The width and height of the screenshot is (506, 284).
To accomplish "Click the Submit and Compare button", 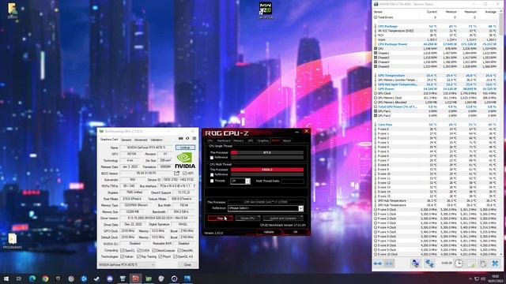I will click(x=283, y=219).
